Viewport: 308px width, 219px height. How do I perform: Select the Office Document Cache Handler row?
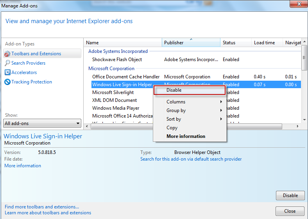[196, 77]
